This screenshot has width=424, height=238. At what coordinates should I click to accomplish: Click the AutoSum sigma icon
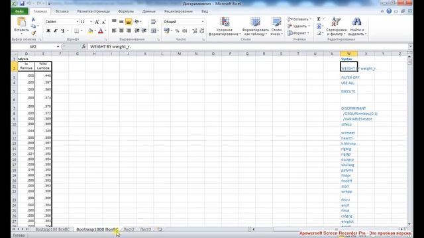[x=319, y=19]
